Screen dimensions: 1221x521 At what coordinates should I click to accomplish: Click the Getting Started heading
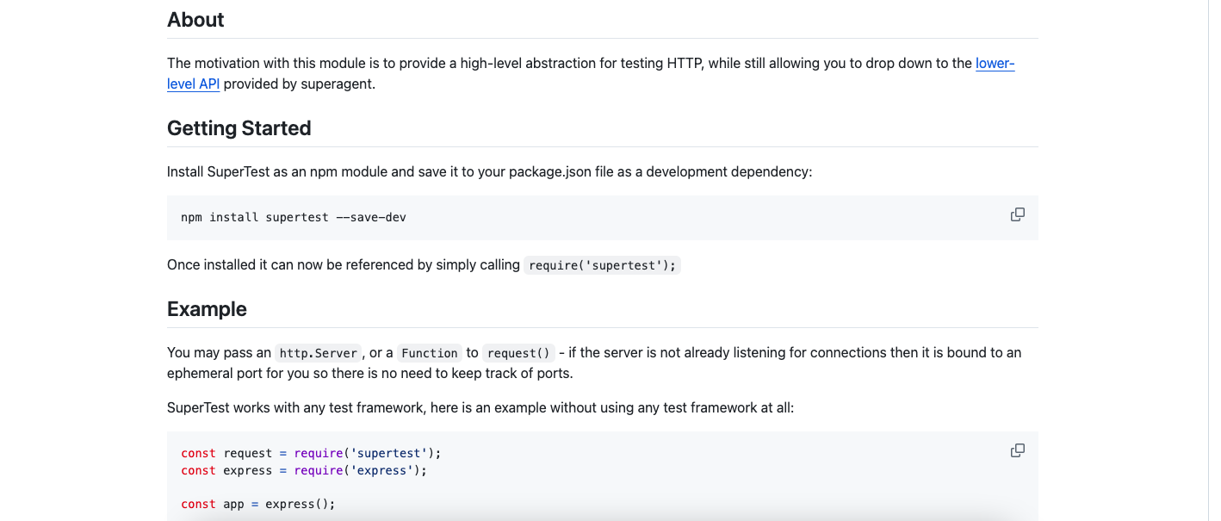coord(239,128)
